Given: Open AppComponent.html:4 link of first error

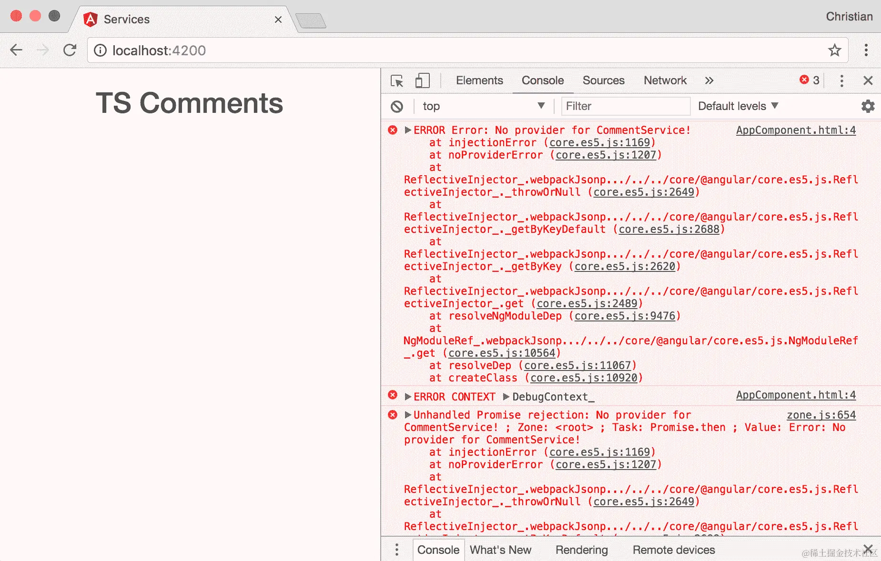Looking at the screenshot, I should click(796, 130).
